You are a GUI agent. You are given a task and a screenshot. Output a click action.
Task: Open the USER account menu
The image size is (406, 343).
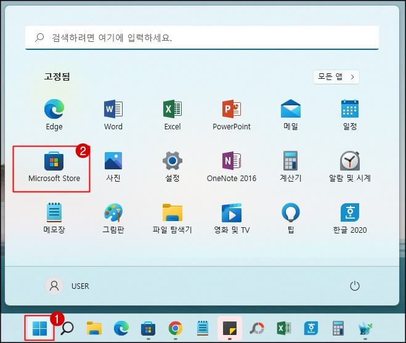click(x=67, y=286)
